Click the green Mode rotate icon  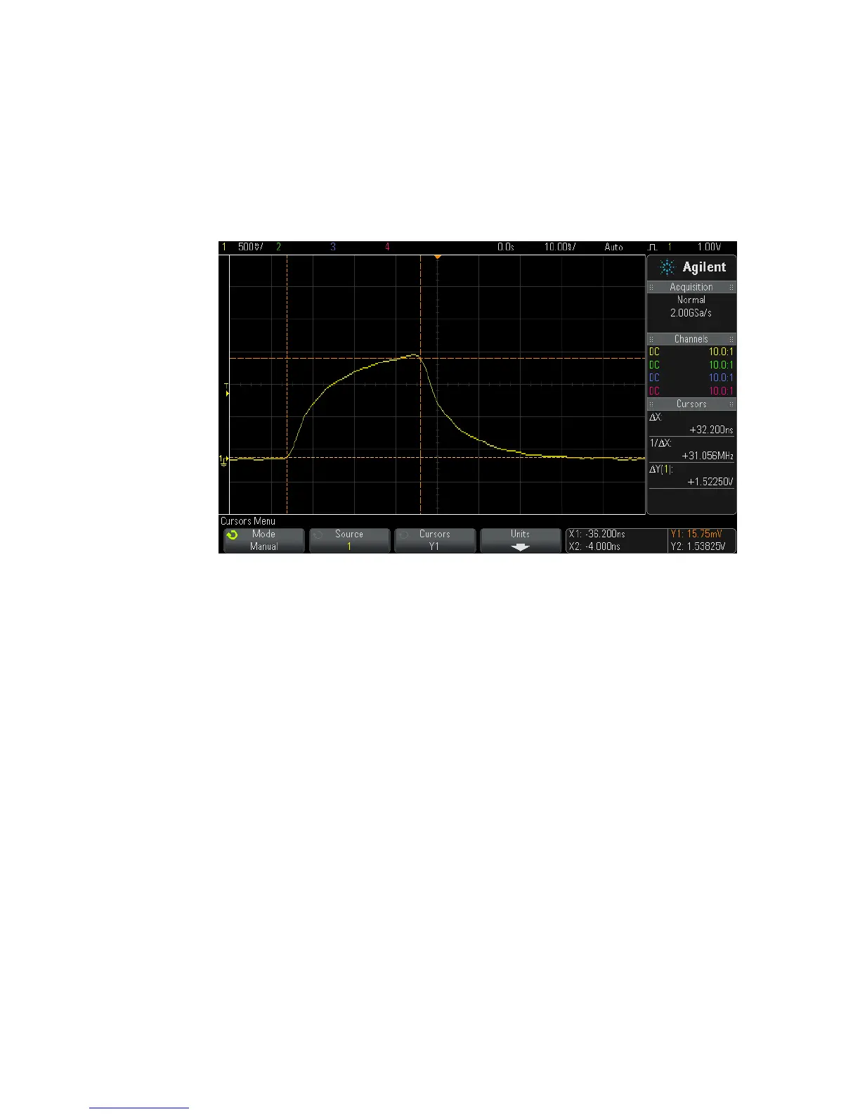(x=233, y=534)
